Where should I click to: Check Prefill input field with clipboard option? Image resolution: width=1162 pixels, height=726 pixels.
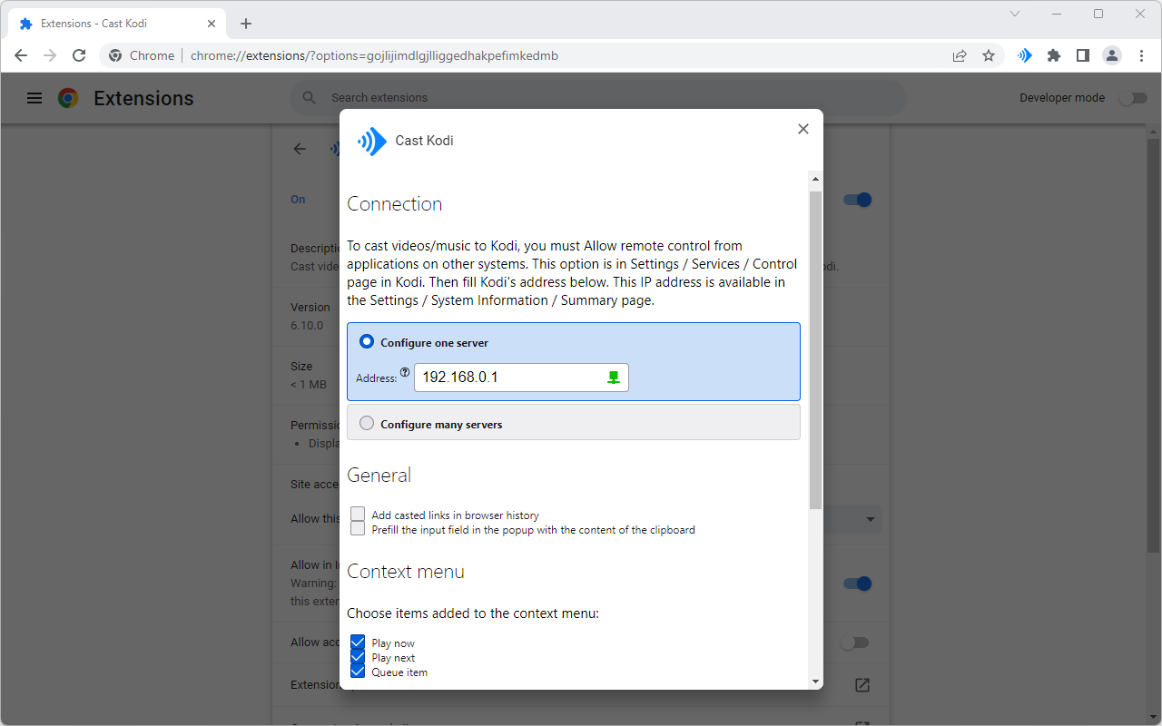[x=358, y=529]
